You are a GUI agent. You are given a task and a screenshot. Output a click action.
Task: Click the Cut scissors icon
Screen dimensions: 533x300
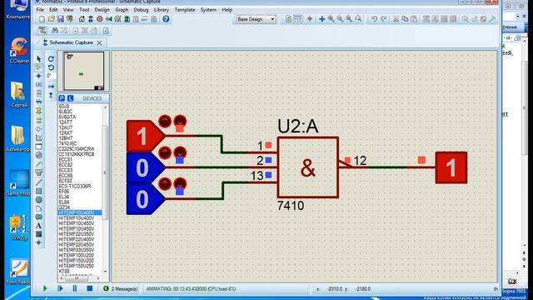coord(396,19)
